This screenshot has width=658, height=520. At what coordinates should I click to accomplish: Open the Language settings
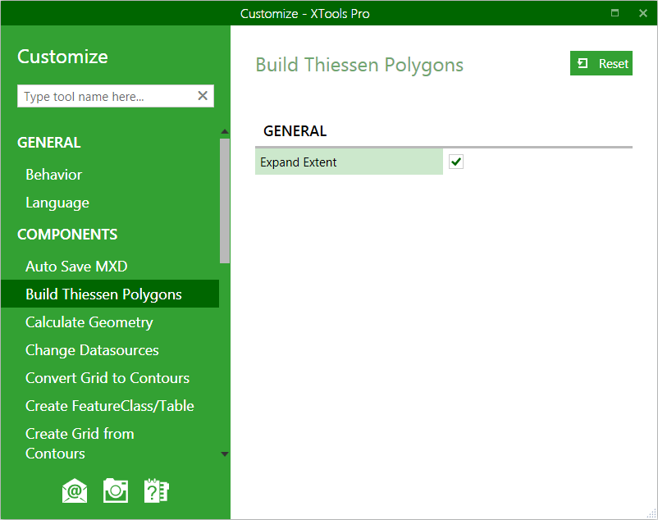[x=57, y=203]
